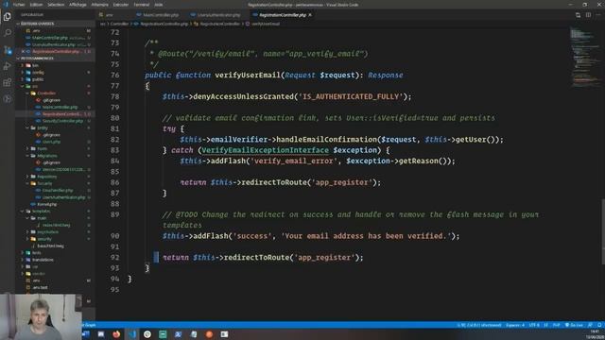Viewport: 605px width, 340px height.
Task: Open Firefox from the Windows taskbar
Action: click(116, 334)
